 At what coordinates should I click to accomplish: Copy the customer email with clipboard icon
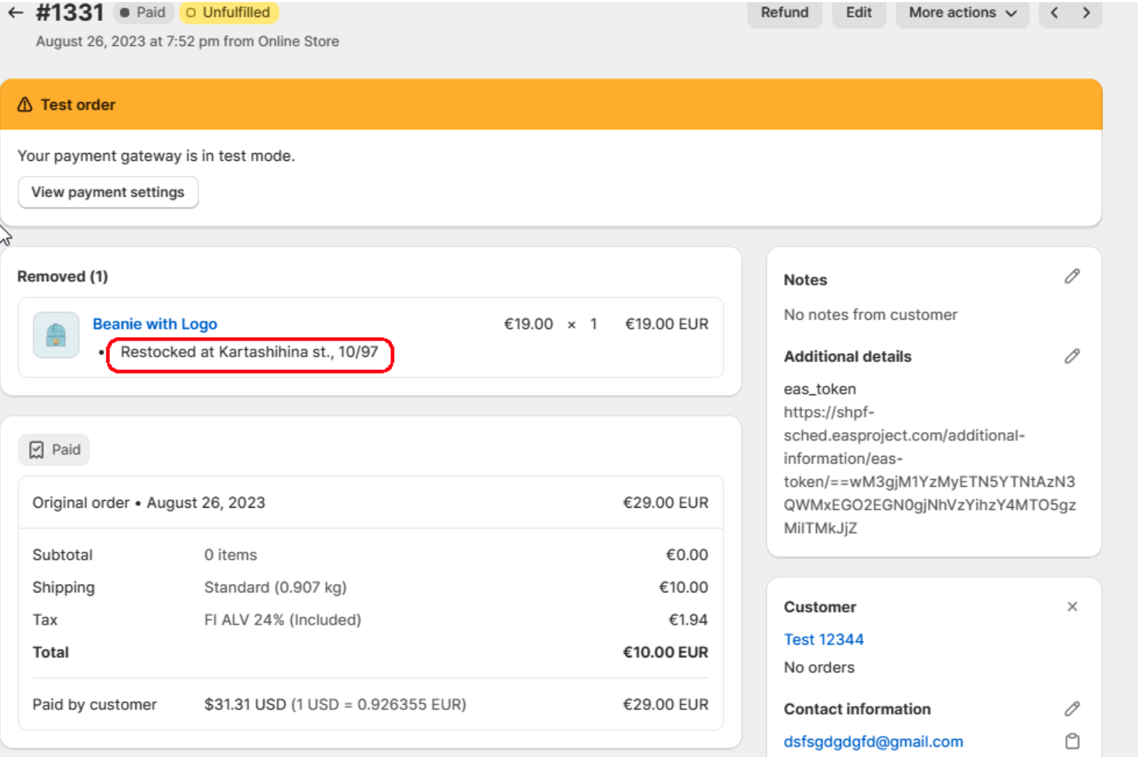(1072, 741)
